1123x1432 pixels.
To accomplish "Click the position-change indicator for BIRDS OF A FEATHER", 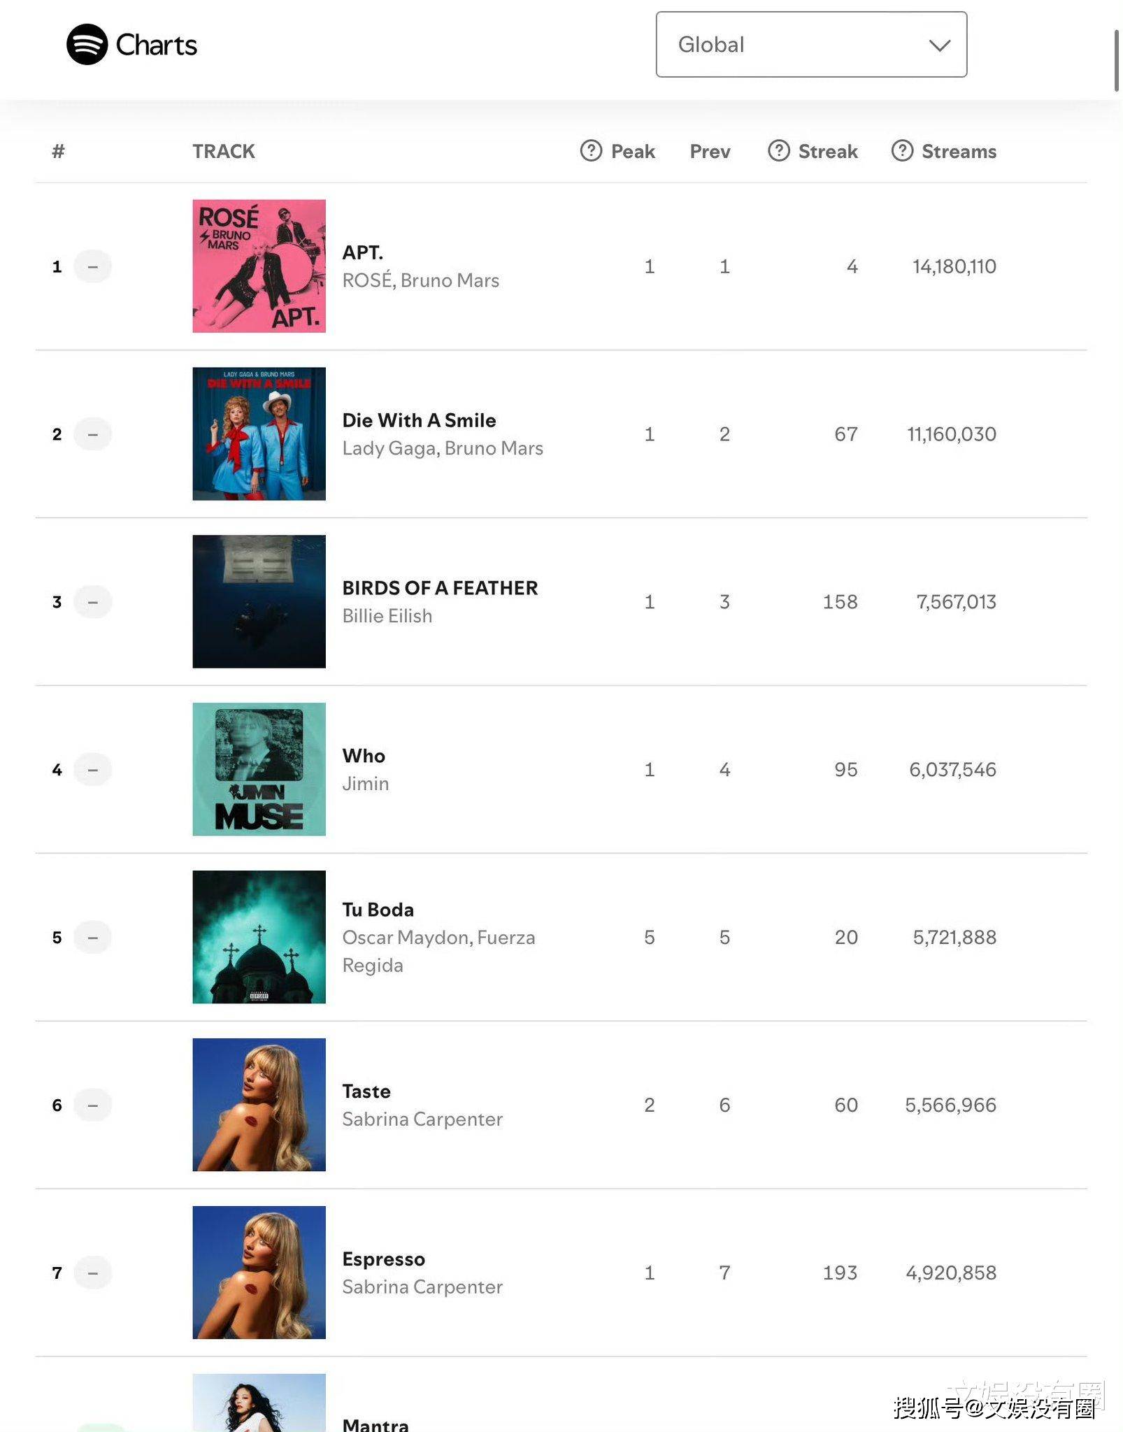I will (x=92, y=602).
